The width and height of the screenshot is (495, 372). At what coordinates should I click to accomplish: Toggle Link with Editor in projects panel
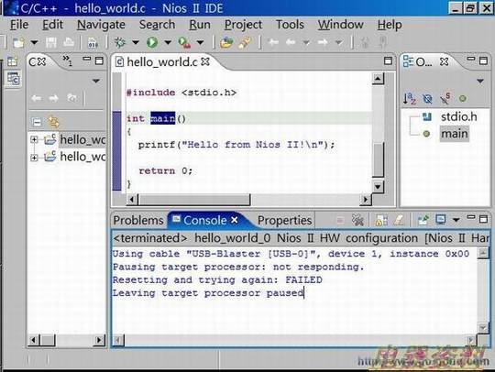tap(53, 122)
